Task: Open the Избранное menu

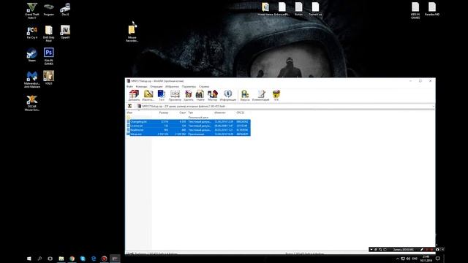Action: click(173, 86)
